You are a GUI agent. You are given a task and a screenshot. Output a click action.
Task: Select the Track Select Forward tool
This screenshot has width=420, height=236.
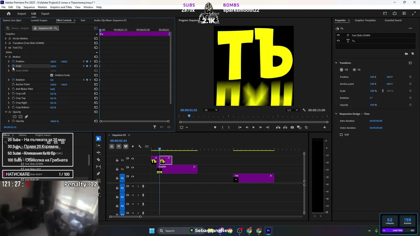[98, 146]
